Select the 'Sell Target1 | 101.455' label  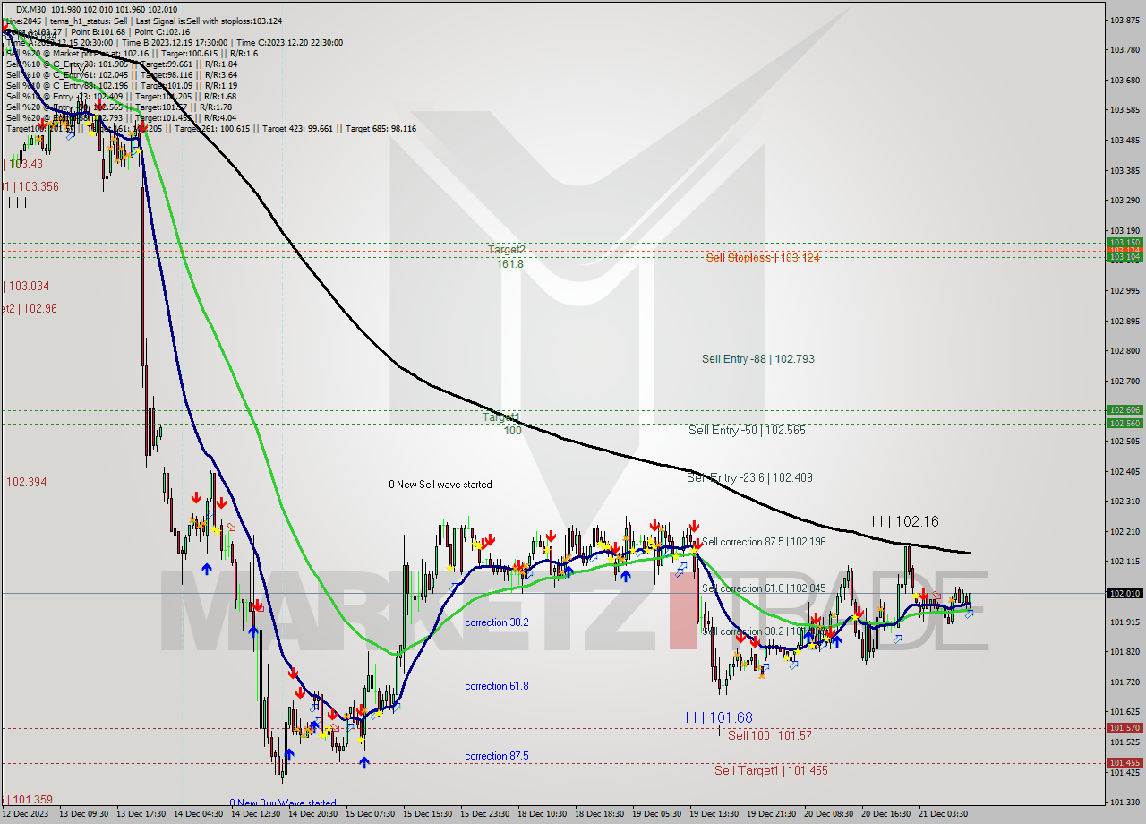(771, 771)
